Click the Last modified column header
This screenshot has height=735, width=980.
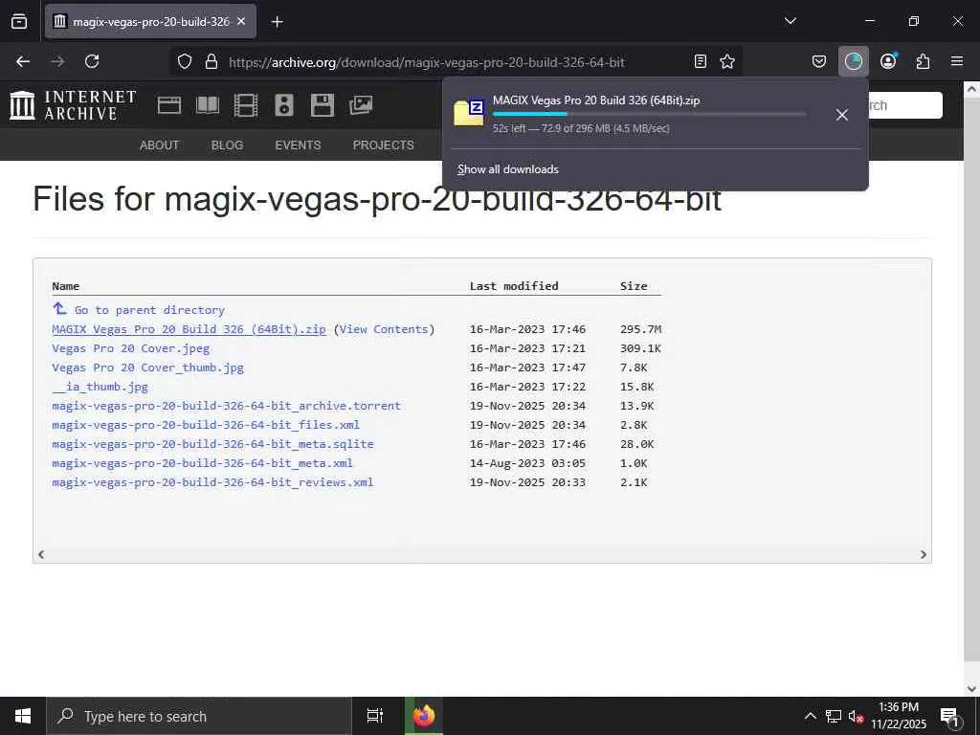click(514, 286)
